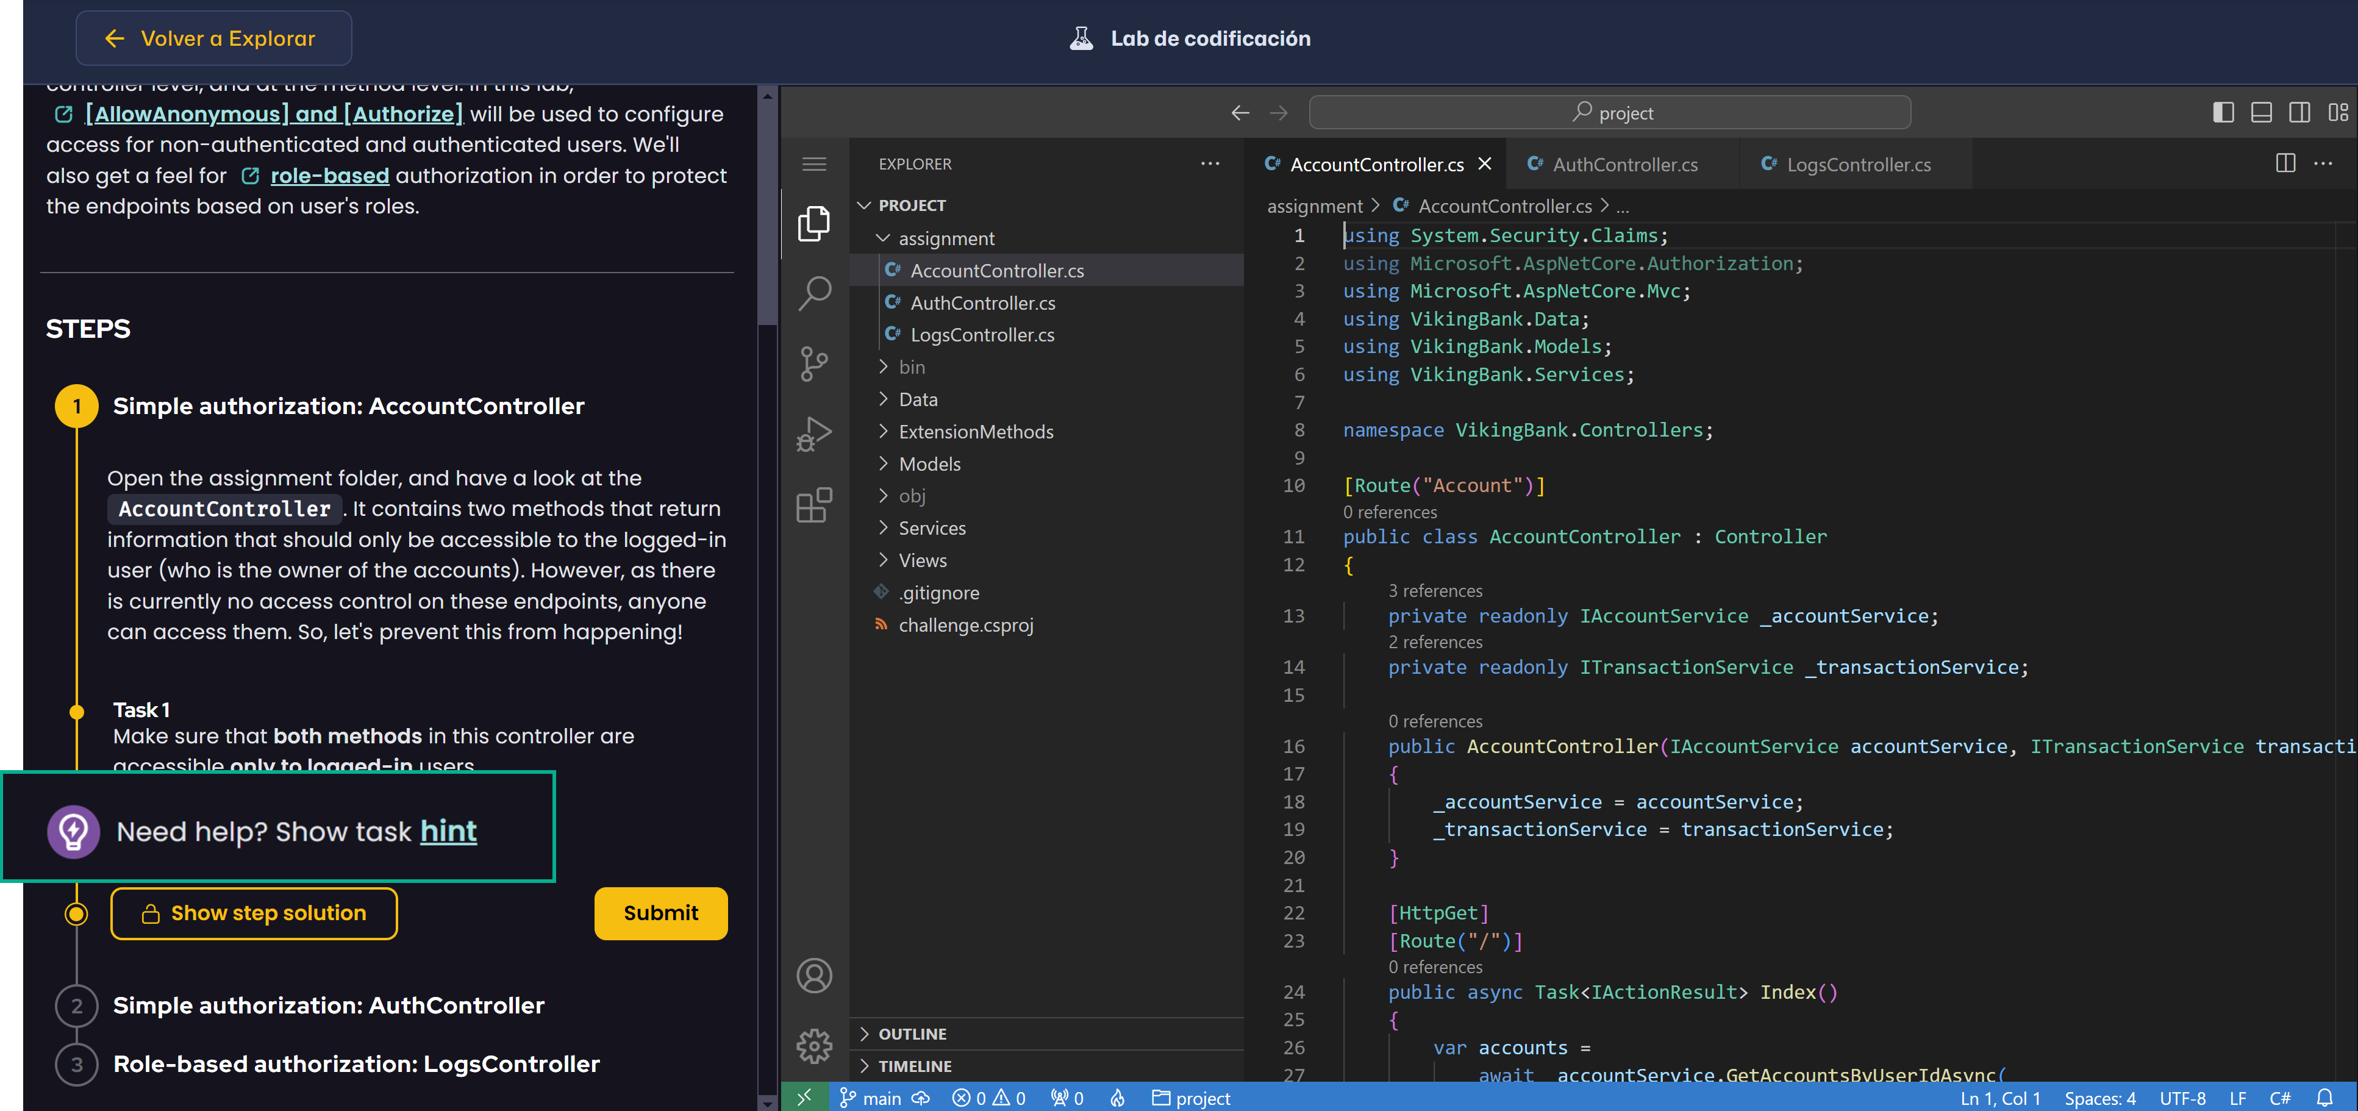Go back with the editor navigation arrow
This screenshot has width=2358, height=1111.
pos(1240,113)
